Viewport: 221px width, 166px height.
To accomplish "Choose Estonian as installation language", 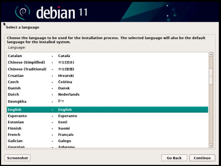I will [107, 122].
